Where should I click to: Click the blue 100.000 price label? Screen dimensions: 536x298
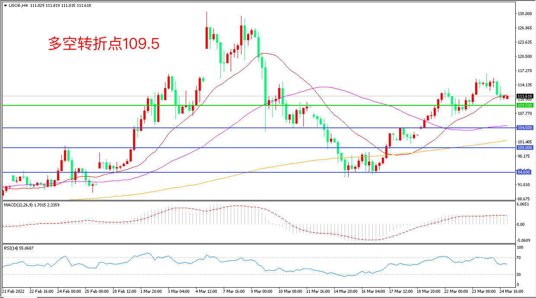(524, 147)
